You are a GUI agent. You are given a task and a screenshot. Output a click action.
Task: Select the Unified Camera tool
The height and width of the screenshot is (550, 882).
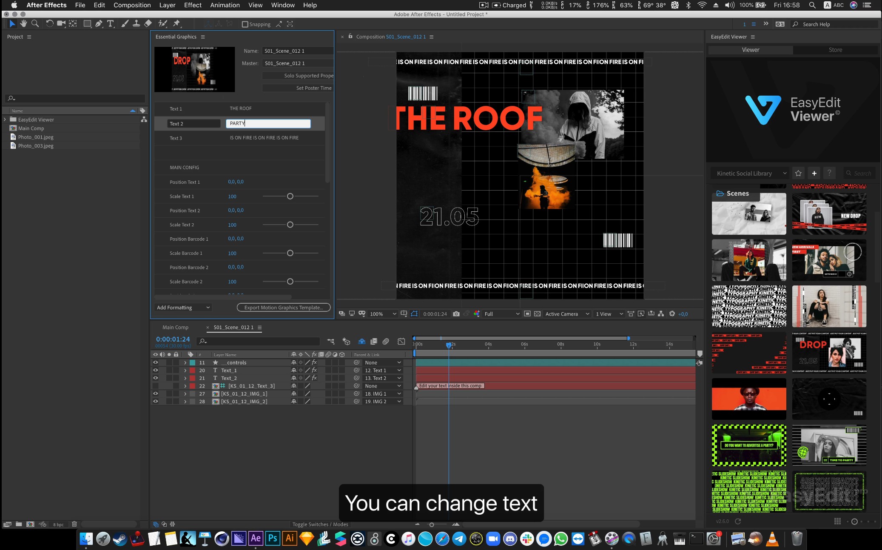[x=61, y=24]
